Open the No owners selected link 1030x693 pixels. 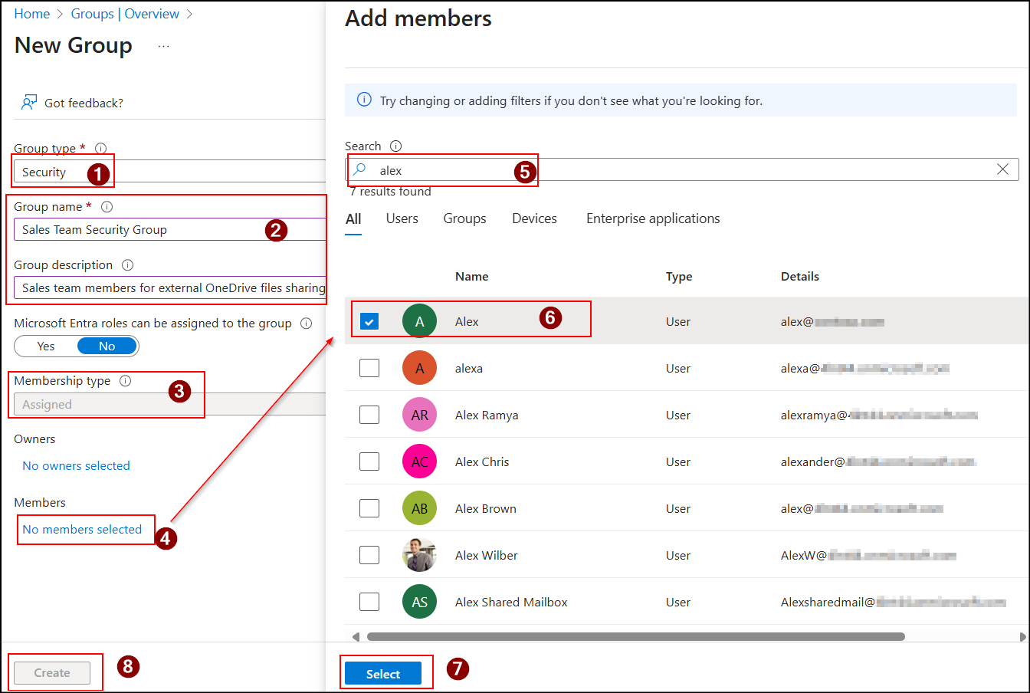75,465
